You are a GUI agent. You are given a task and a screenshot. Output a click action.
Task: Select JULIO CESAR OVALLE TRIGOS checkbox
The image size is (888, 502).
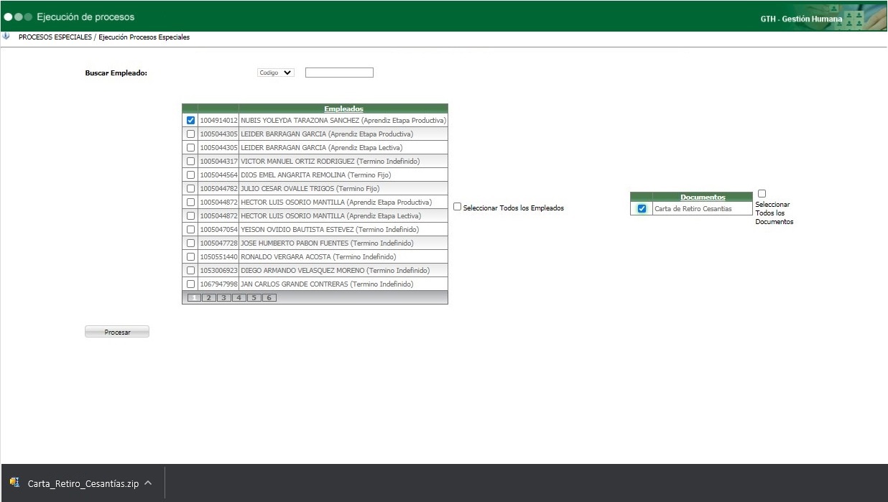click(190, 189)
